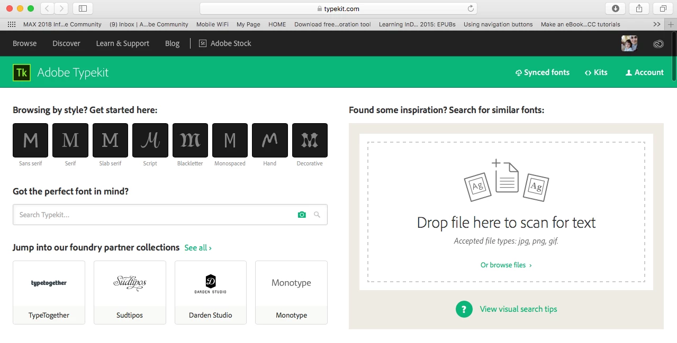Click the Tk Adobe Typekit logo
This screenshot has width=677, height=343.
22,72
